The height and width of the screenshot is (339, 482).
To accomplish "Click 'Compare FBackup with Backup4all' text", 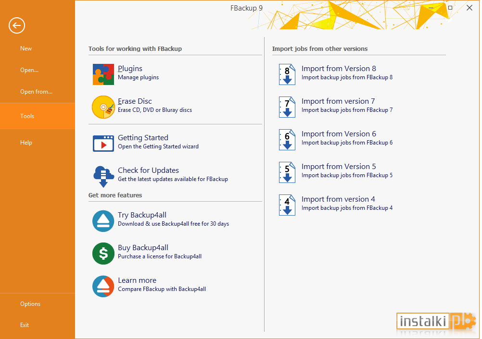I will 162,289.
